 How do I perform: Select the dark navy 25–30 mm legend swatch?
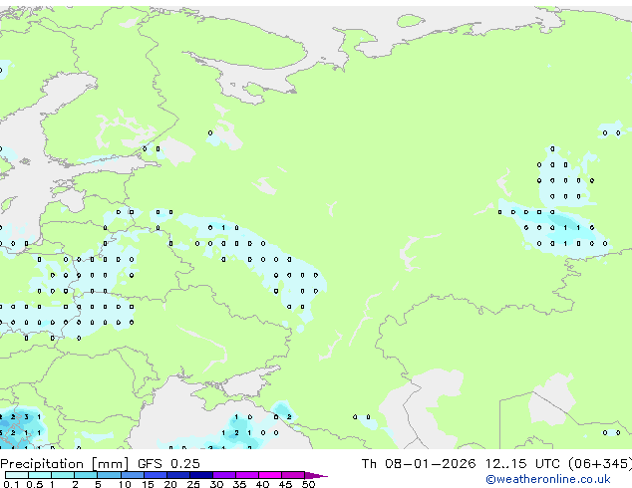(201, 475)
